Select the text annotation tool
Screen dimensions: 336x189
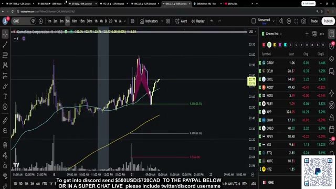coord(5,97)
